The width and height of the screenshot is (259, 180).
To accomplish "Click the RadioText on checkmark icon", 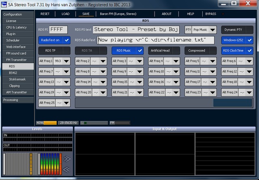I will click(x=67, y=40).
